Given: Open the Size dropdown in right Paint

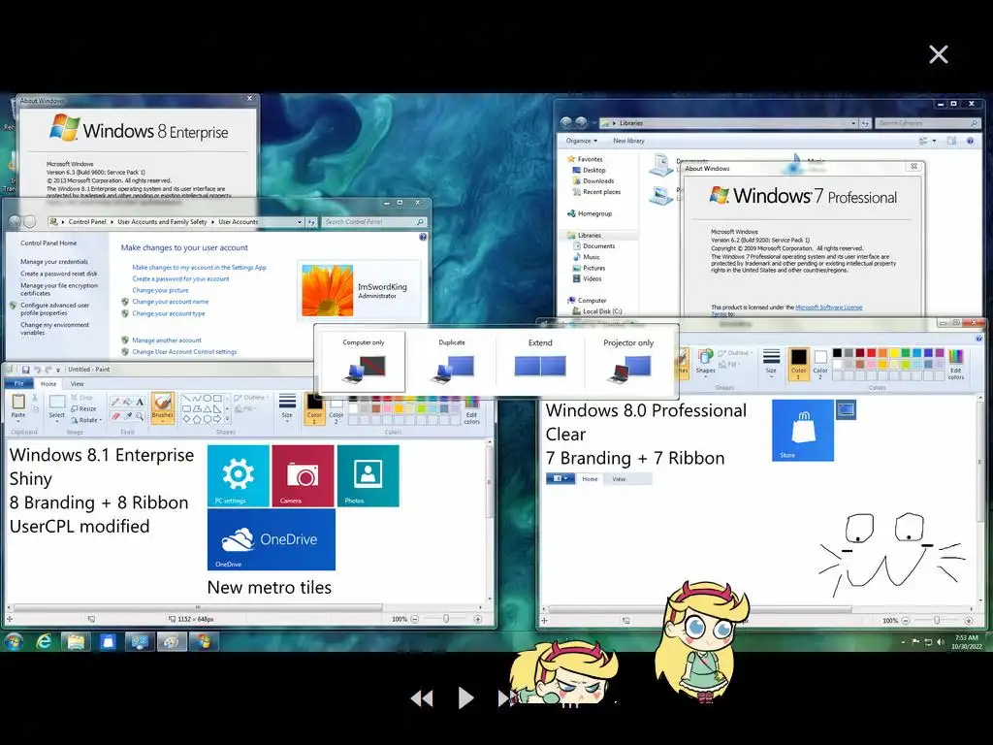Looking at the screenshot, I should point(771,363).
